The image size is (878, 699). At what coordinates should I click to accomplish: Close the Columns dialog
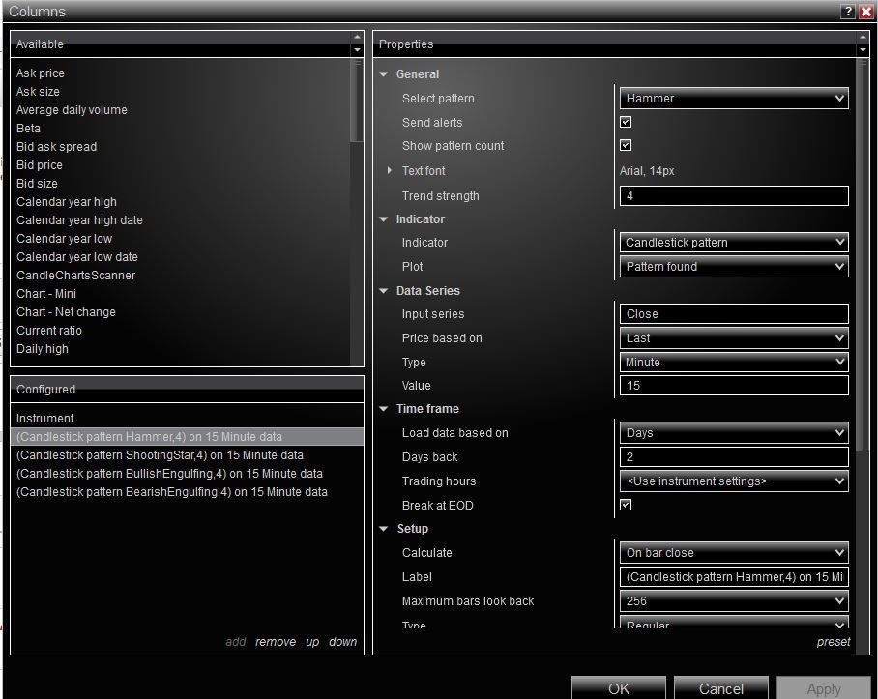pos(866,12)
